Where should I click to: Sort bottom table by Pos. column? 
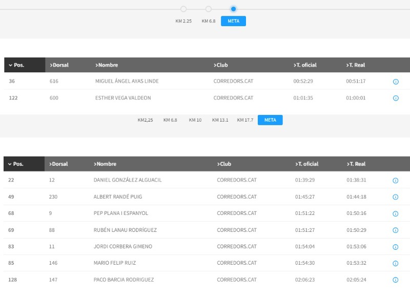coord(16,164)
